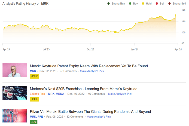This screenshot has width=189, height=126.
Task: Open the Keytruda Patent Expiry article
Action: click(89, 66)
